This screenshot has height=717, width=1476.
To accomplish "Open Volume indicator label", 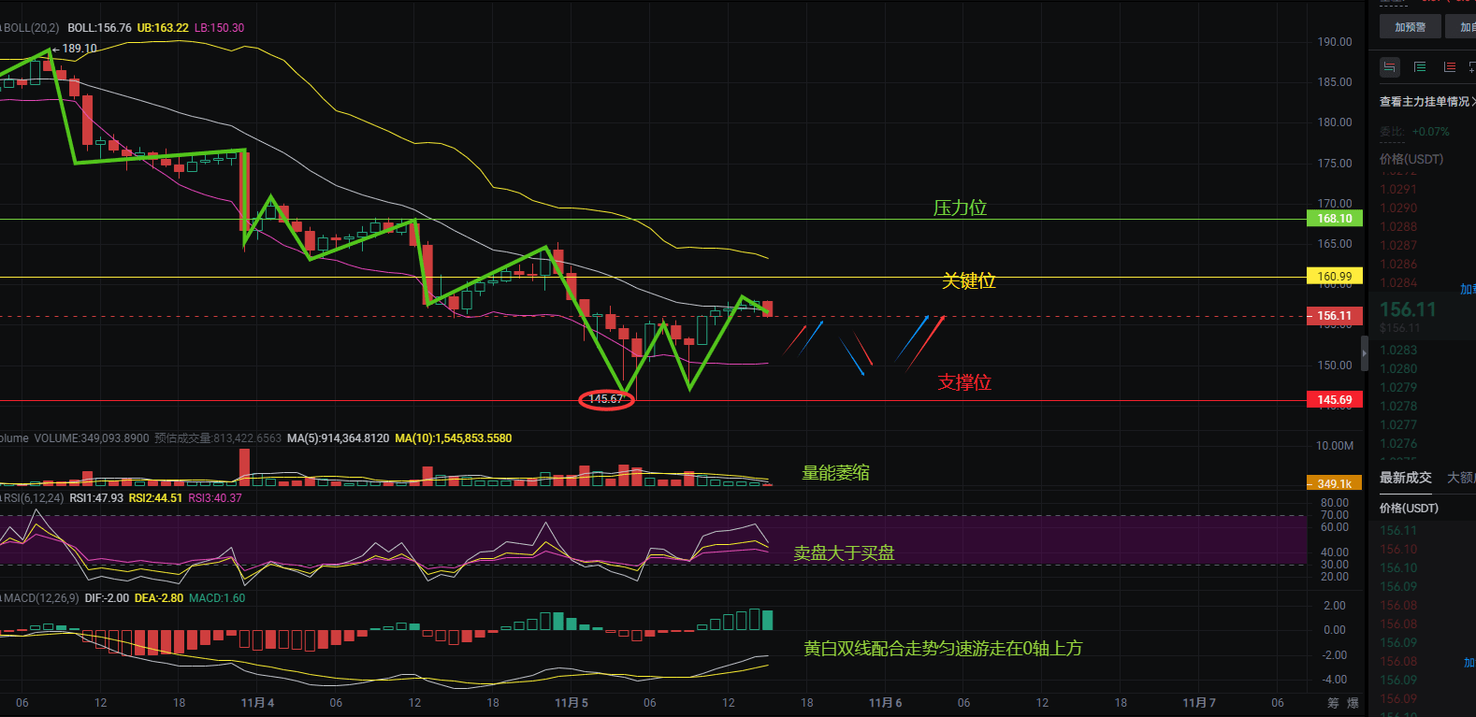I will pyautogui.click(x=14, y=438).
